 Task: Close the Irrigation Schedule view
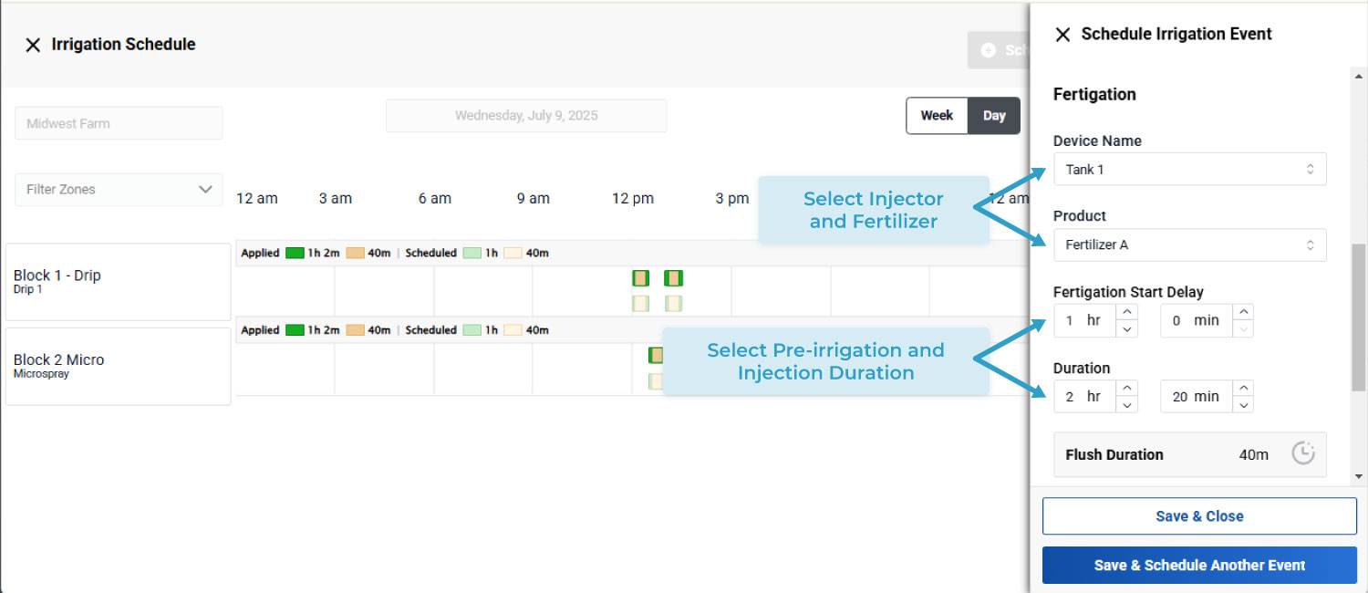tap(34, 44)
